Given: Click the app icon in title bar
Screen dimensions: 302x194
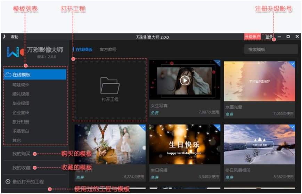Looking at the screenshot, I should click(4, 37).
